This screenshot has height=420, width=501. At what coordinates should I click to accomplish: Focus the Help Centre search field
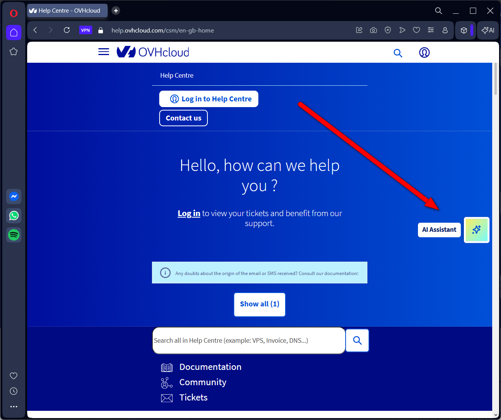[249, 340]
